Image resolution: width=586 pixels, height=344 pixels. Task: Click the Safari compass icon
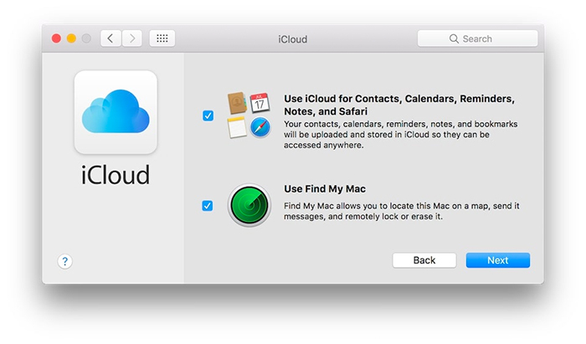pyautogui.click(x=260, y=127)
